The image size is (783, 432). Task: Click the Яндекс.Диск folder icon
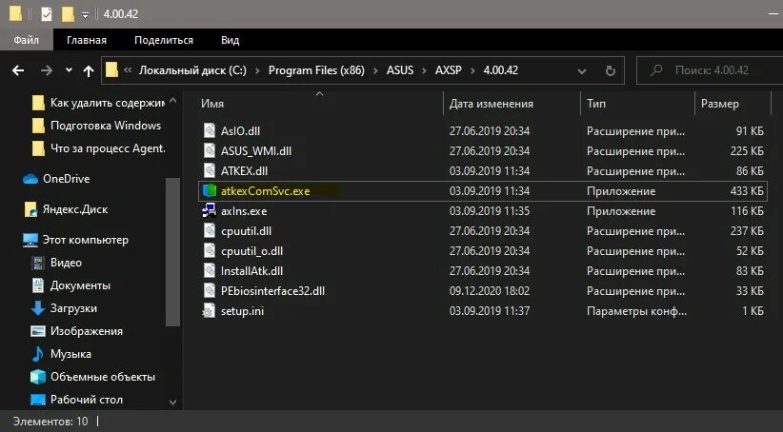tap(30, 209)
